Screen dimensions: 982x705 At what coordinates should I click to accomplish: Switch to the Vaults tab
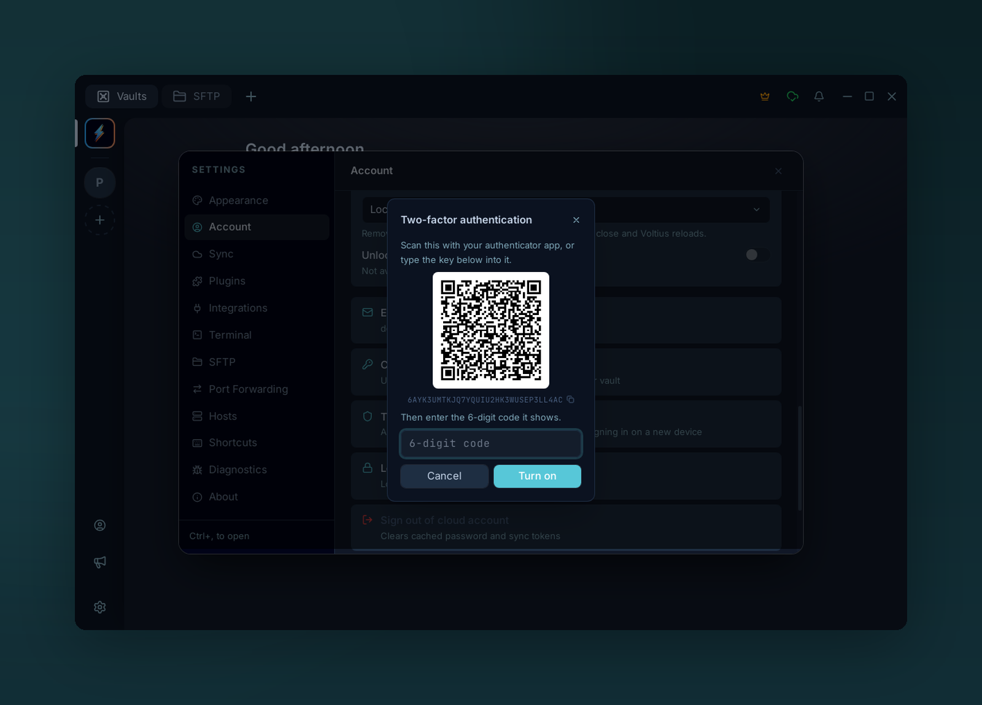point(122,96)
